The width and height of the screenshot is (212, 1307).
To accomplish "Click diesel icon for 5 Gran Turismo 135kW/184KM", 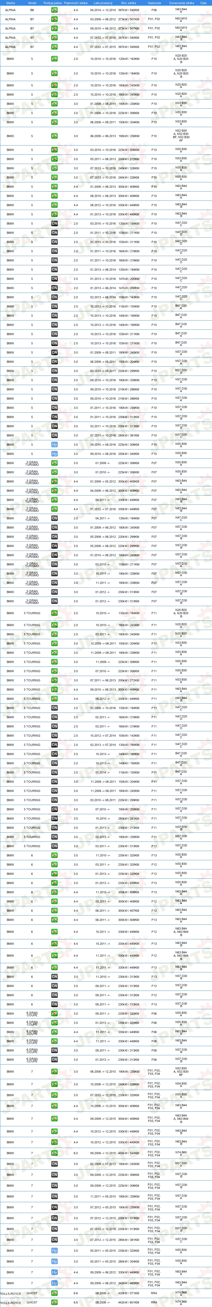I will pos(54,518).
